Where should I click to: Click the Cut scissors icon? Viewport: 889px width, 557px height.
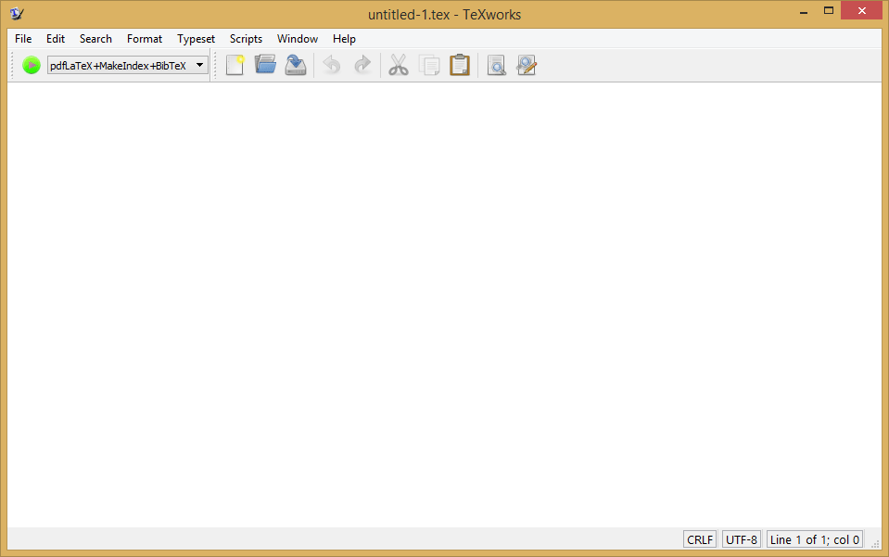[x=399, y=65]
